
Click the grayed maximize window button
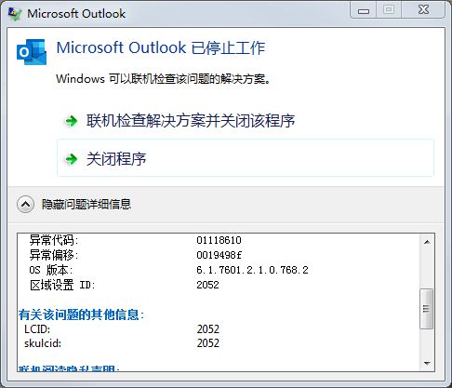(x=389, y=9)
